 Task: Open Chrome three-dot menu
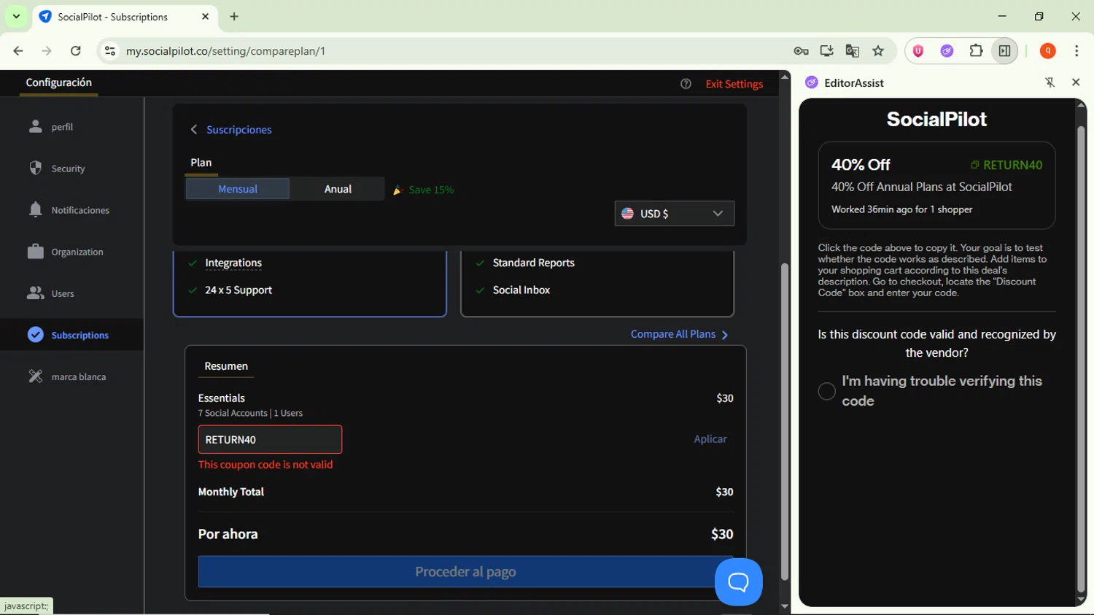(x=1076, y=51)
